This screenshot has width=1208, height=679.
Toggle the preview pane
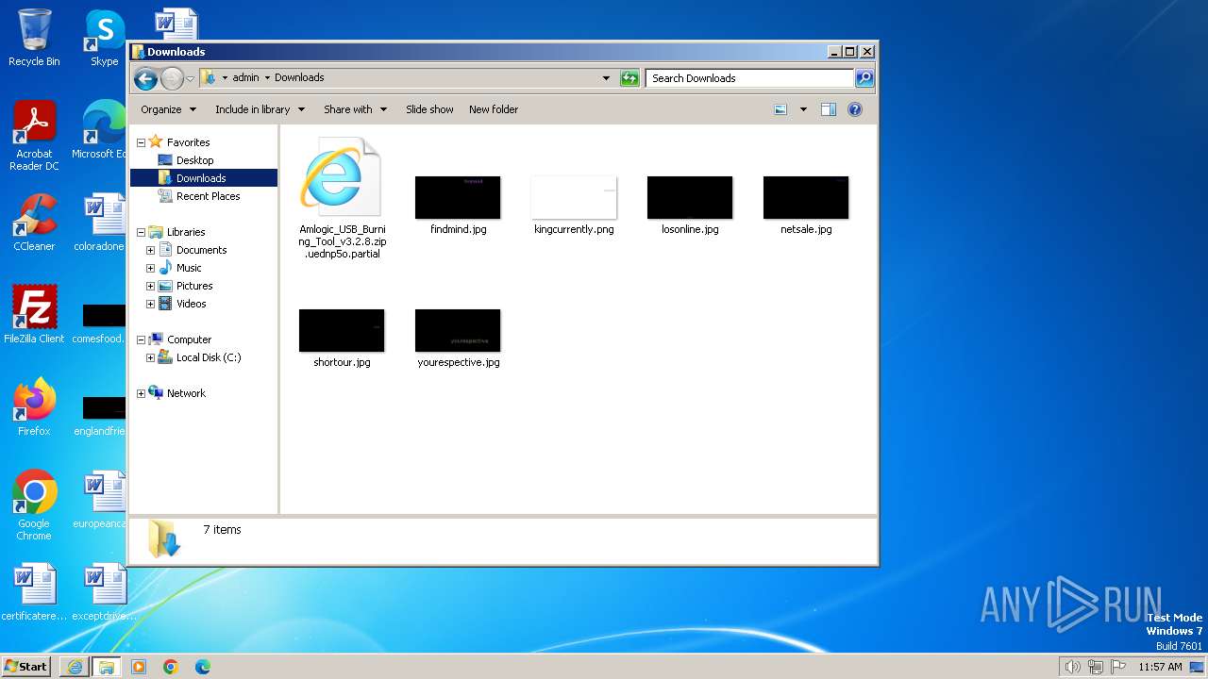coord(828,109)
